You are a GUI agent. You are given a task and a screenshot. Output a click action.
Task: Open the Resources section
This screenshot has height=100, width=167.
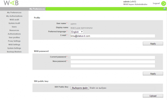tap(14, 30)
